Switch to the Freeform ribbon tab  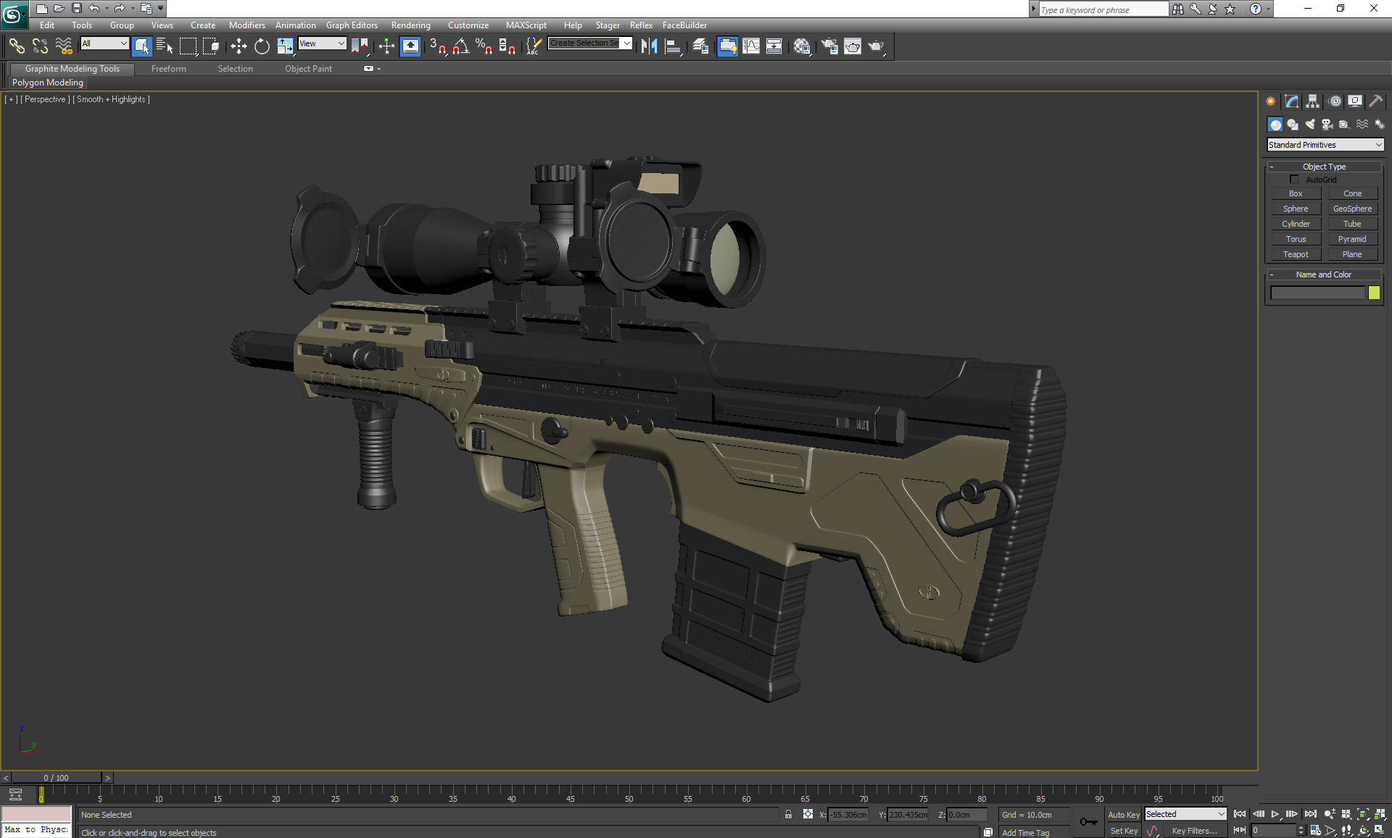tap(169, 69)
